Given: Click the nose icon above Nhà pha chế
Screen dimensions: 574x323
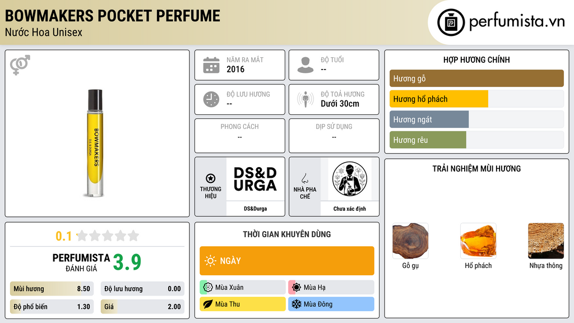Looking at the screenshot, I should pyautogui.click(x=304, y=178).
